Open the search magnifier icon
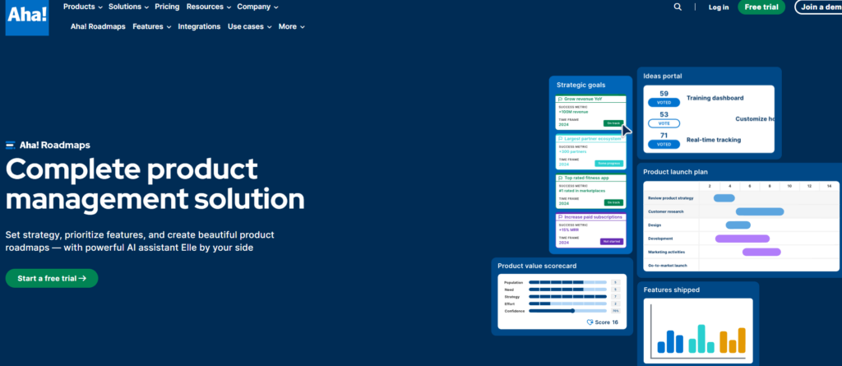Screen dimensions: 842x366 (678, 7)
